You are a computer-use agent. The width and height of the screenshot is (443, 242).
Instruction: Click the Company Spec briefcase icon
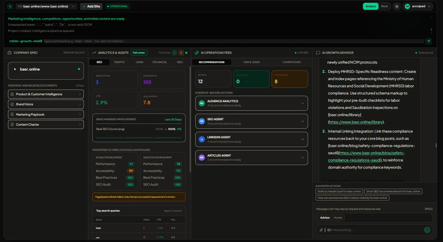[10, 53]
